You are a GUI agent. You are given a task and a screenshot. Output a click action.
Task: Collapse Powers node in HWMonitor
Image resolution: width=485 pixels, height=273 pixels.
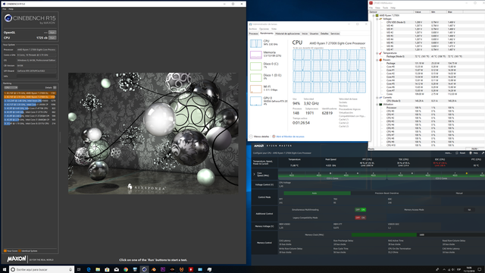377,60
